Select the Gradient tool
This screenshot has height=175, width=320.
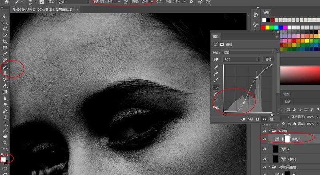pos(5,92)
